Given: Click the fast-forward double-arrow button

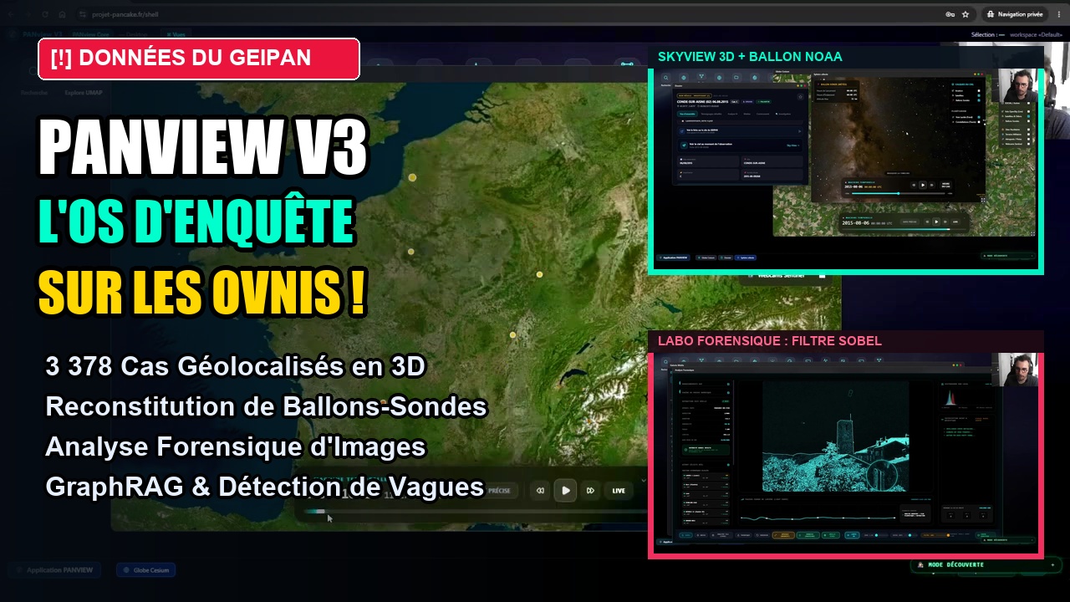Looking at the screenshot, I should pos(590,491).
